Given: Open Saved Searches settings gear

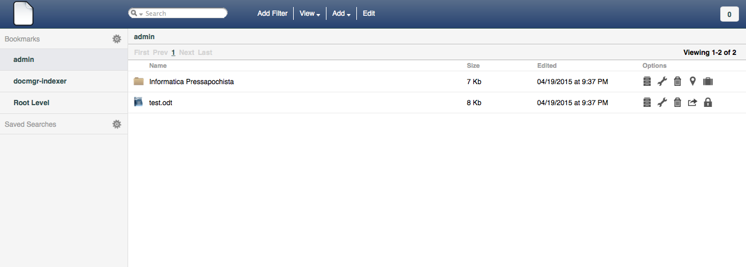Looking at the screenshot, I should coord(117,124).
